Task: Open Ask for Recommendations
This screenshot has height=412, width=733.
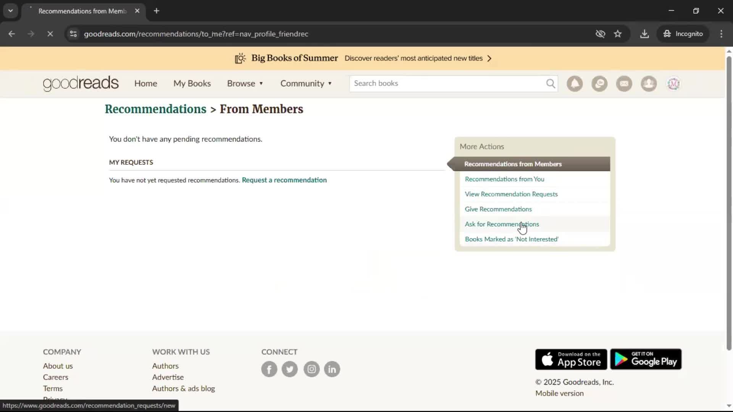Action: [502, 224]
